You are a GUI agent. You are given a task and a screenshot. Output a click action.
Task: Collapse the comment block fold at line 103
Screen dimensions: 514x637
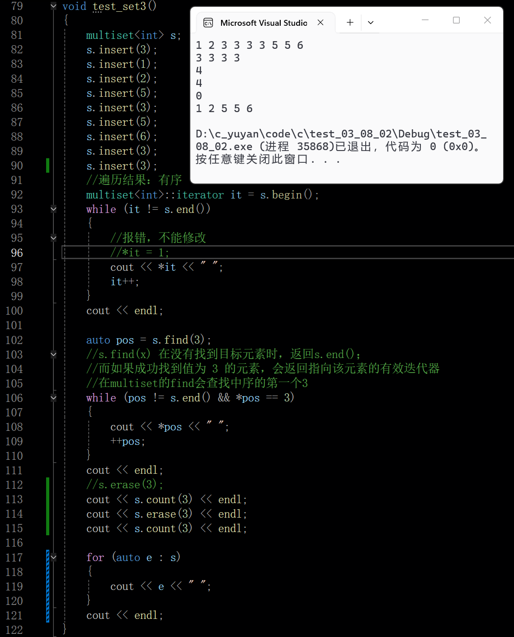[x=53, y=354]
